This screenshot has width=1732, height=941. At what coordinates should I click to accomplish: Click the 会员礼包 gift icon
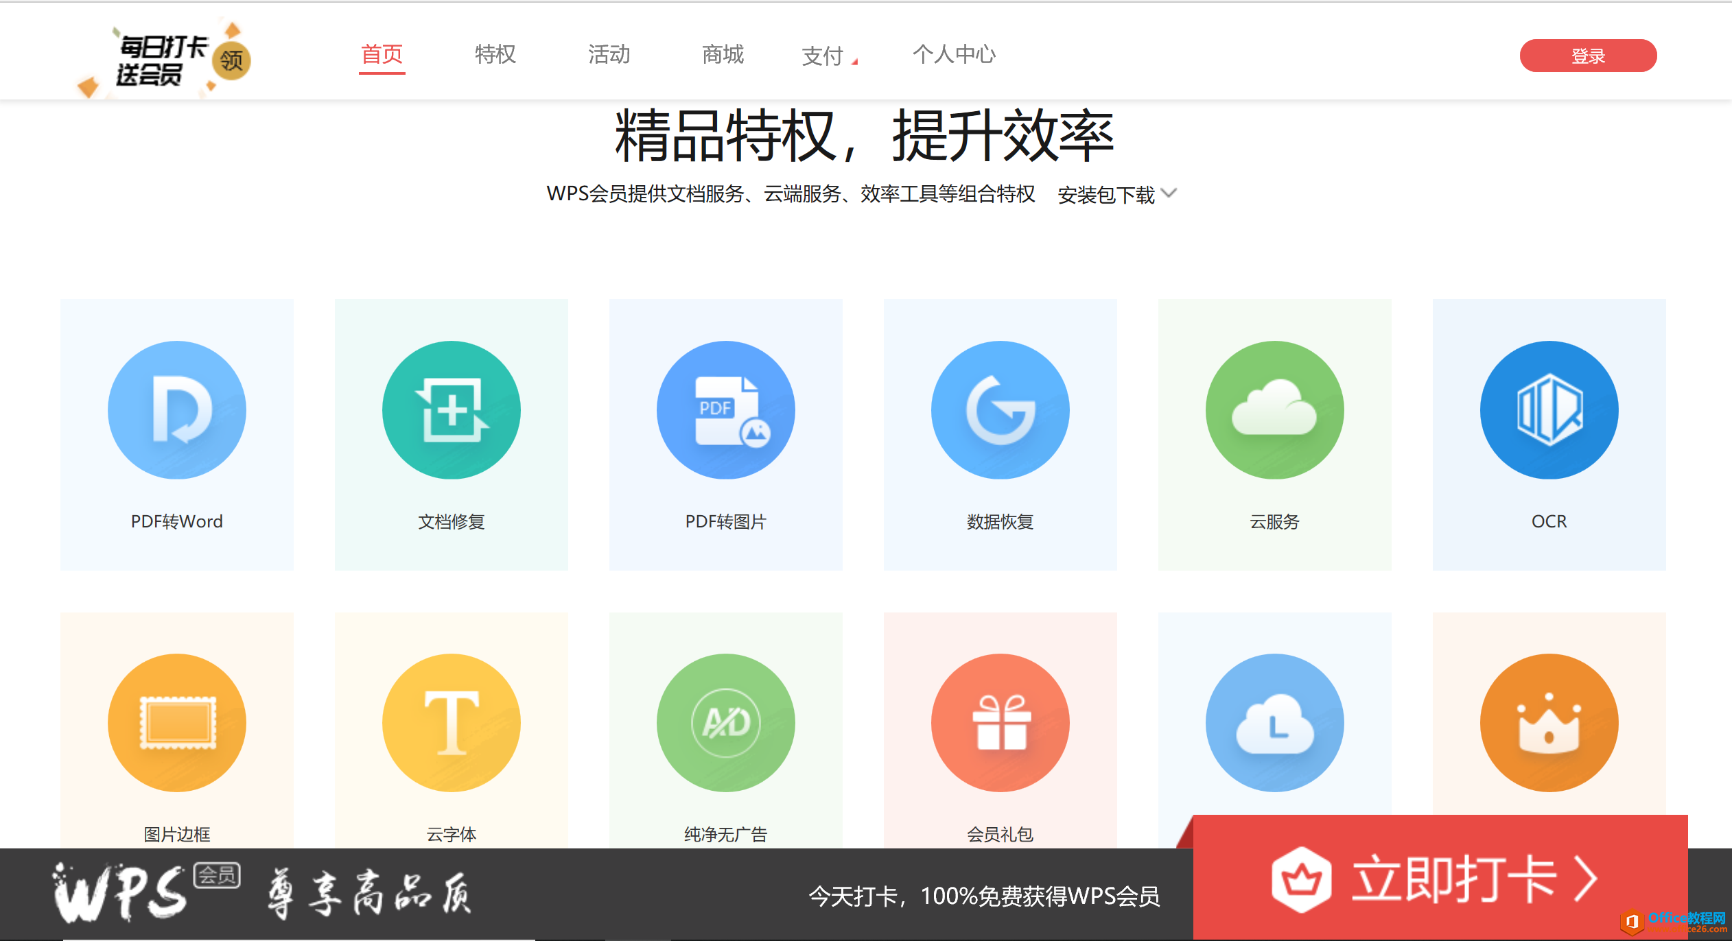1000,723
